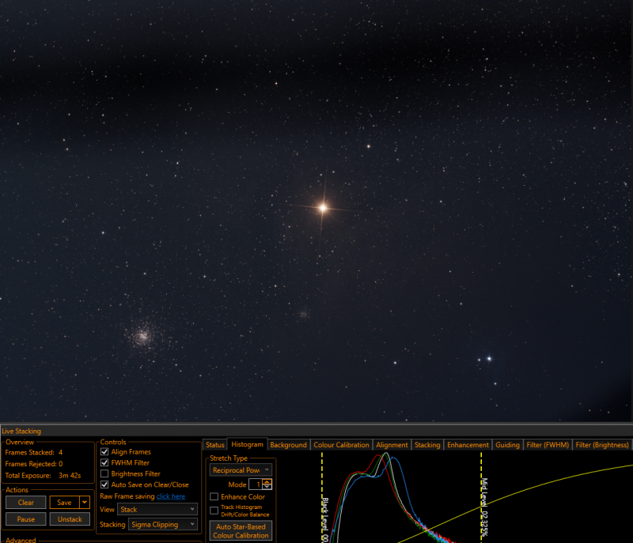
Task: Open the Enhancement tab
Action: coord(468,445)
